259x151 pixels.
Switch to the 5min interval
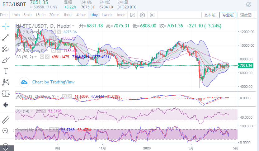coord(27,15)
